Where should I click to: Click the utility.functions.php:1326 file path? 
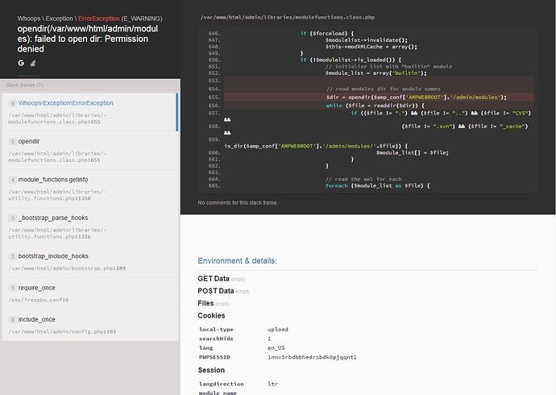tap(57, 233)
